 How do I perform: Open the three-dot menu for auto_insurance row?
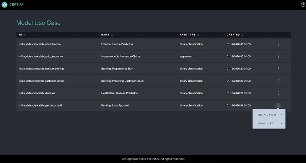click(x=278, y=56)
